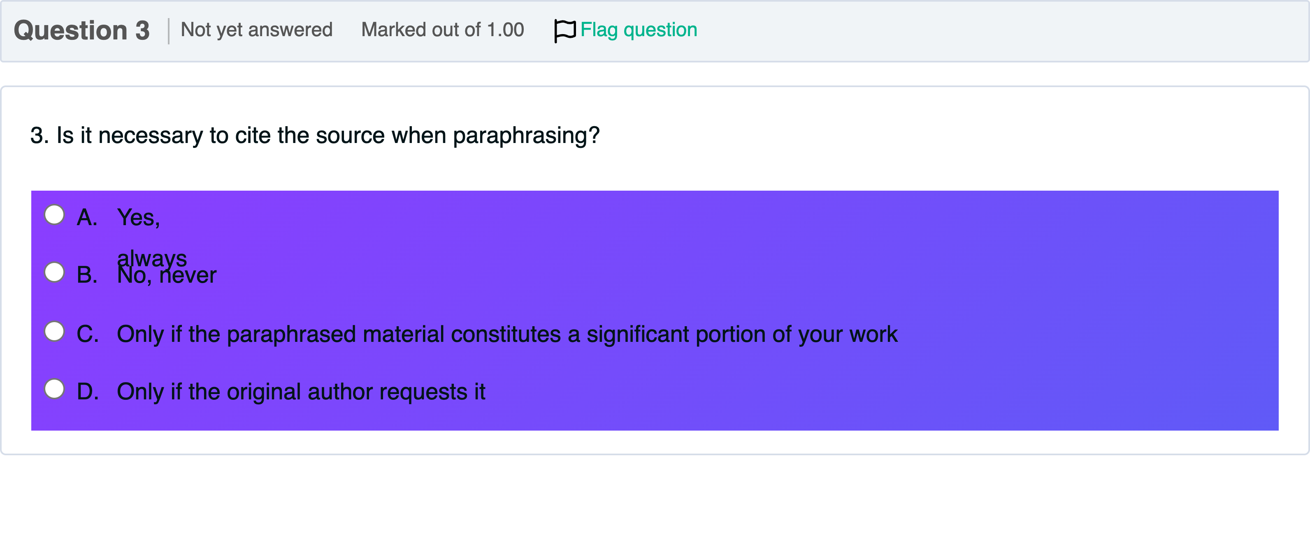Click the letter "B." option label

click(87, 275)
